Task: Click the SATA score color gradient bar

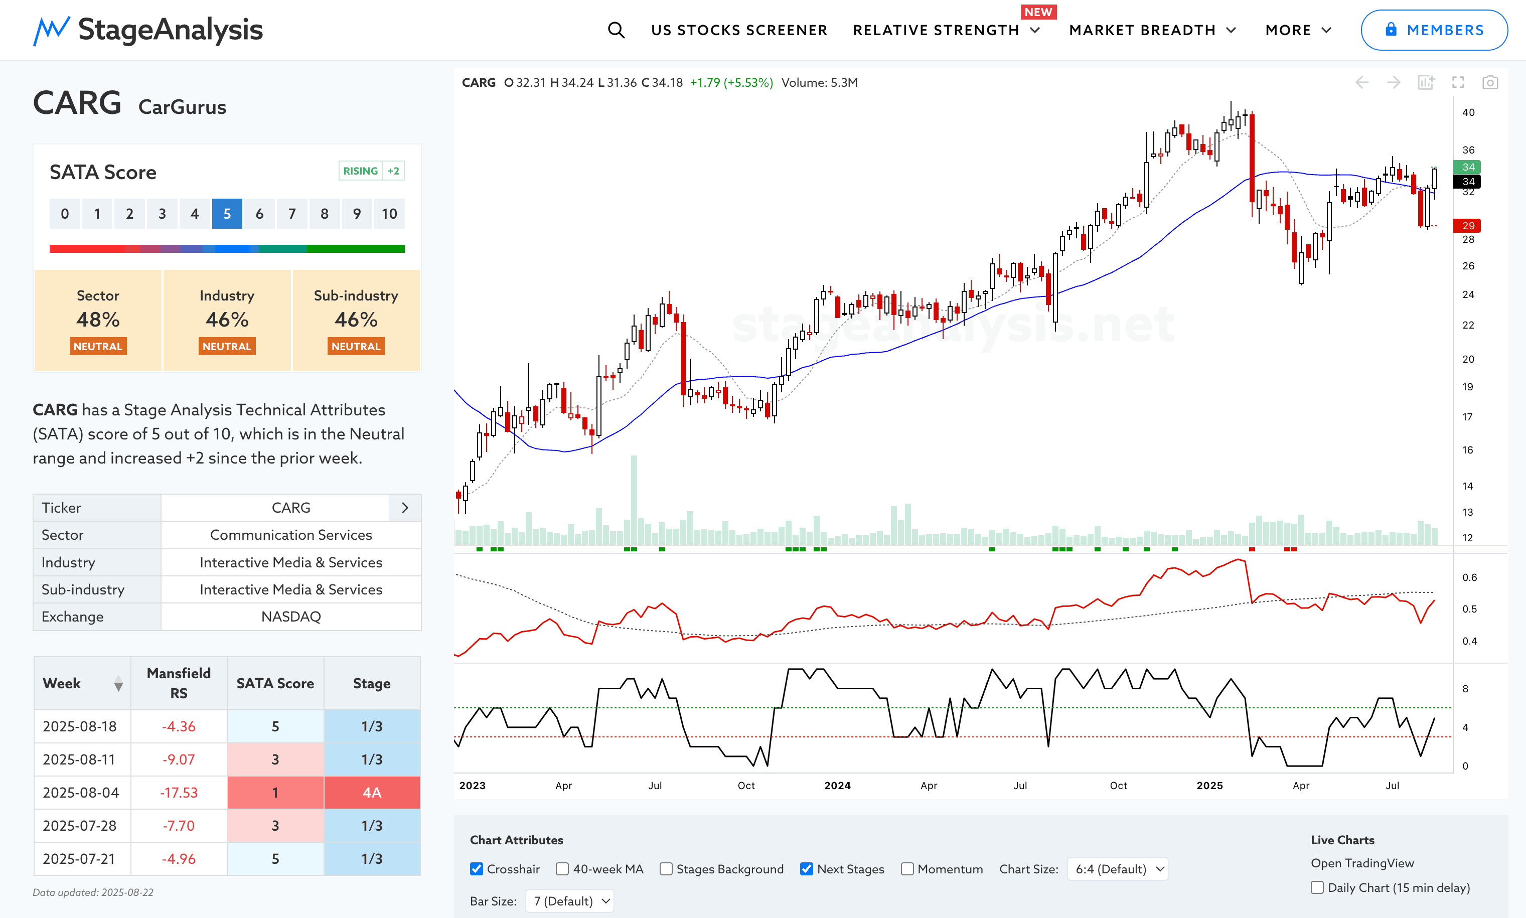Action: click(227, 249)
